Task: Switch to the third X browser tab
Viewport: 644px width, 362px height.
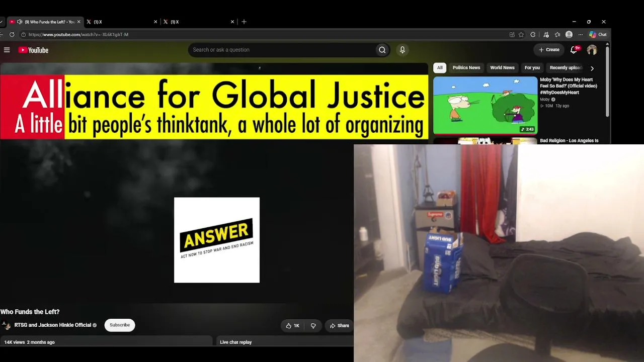Action: (x=199, y=22)
